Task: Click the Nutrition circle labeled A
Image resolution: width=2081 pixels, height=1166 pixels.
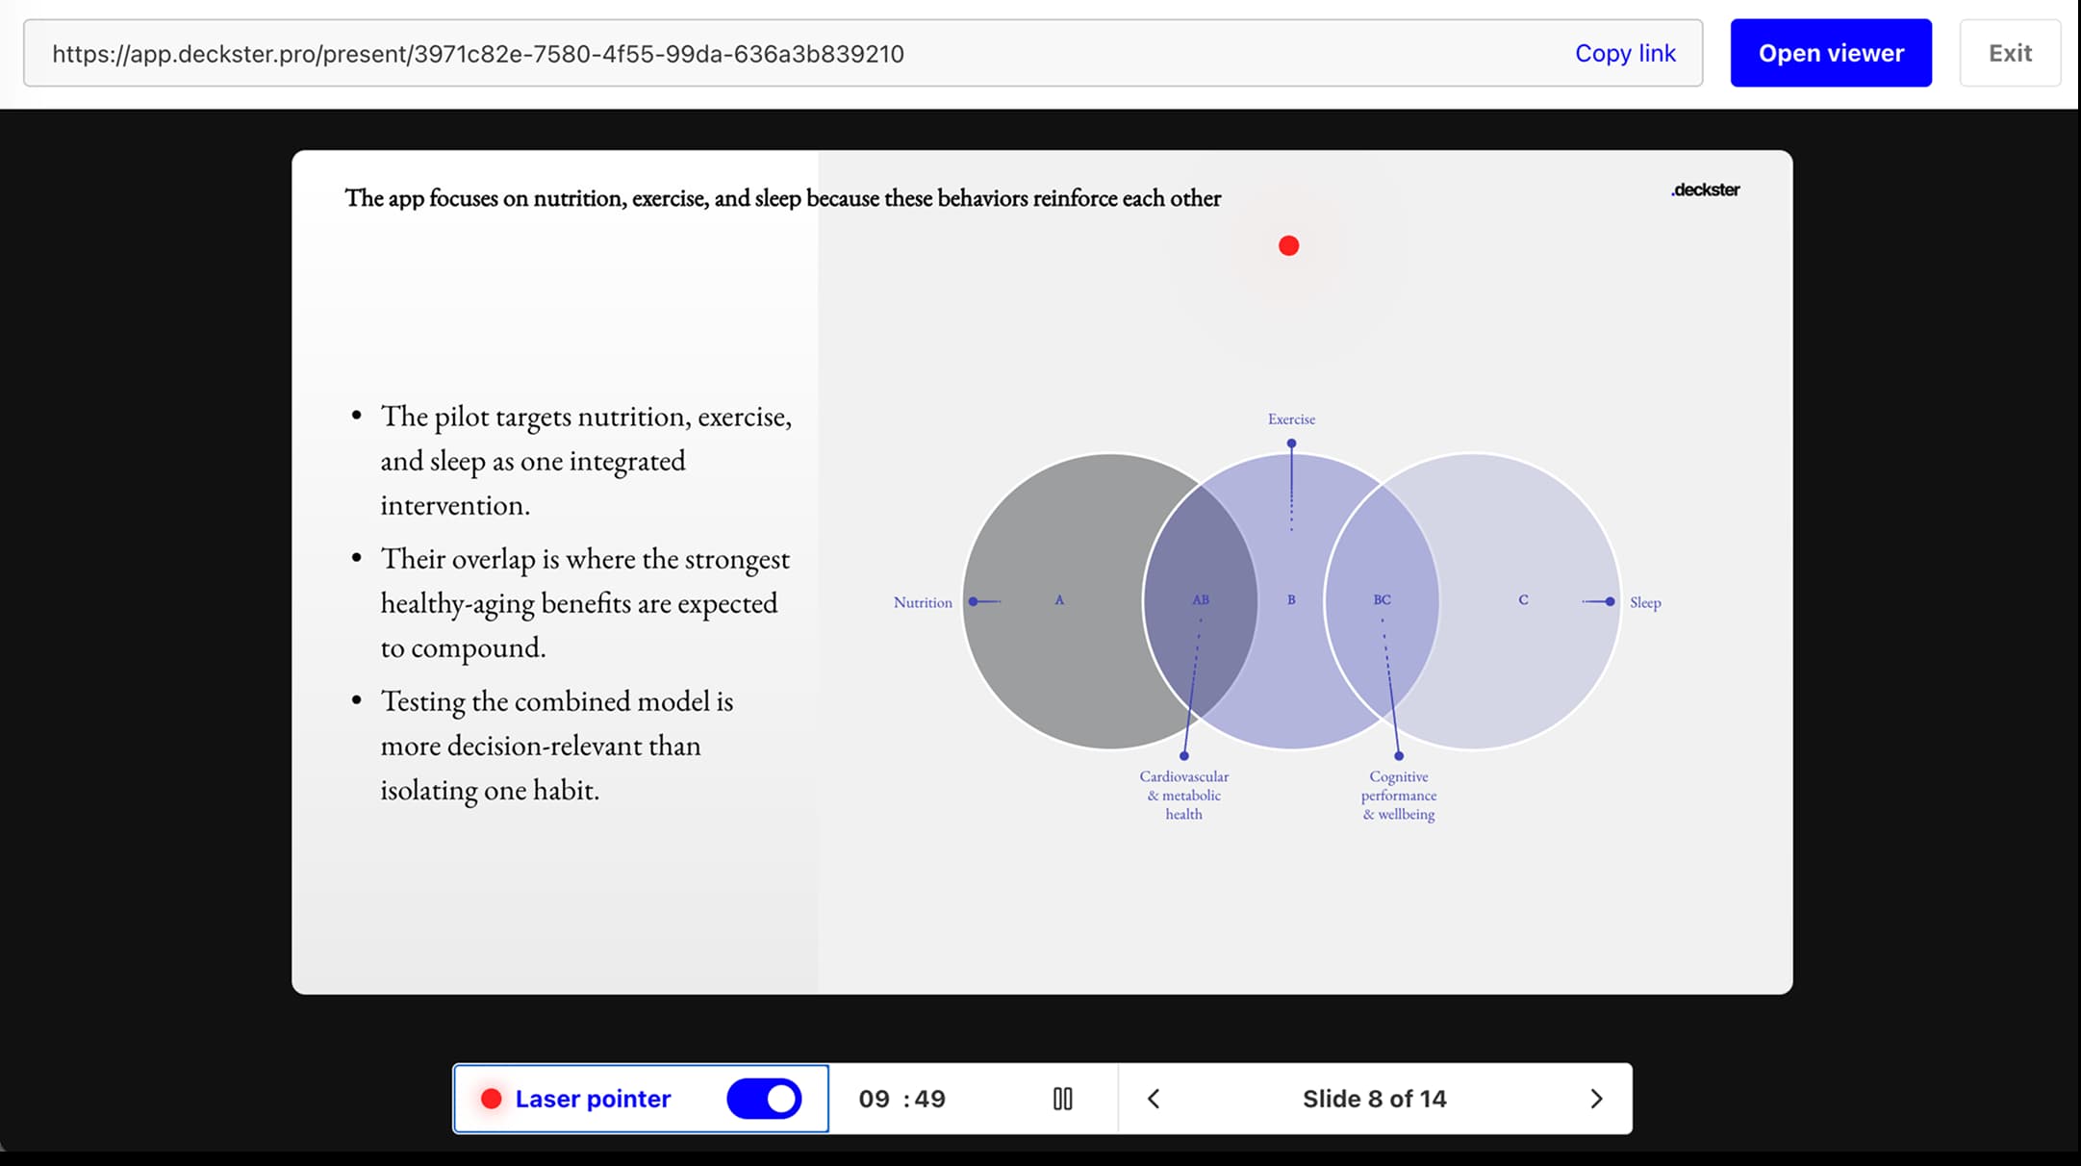Action: (x=1058, y=600)
